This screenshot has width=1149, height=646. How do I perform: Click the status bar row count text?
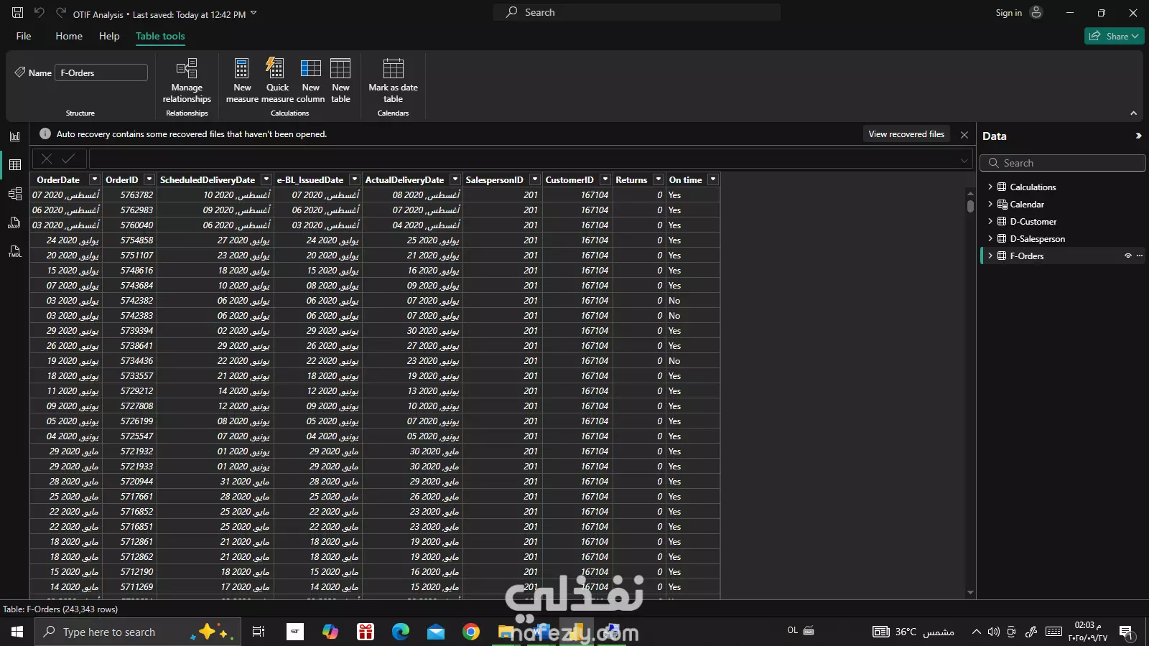coord(60,609)
